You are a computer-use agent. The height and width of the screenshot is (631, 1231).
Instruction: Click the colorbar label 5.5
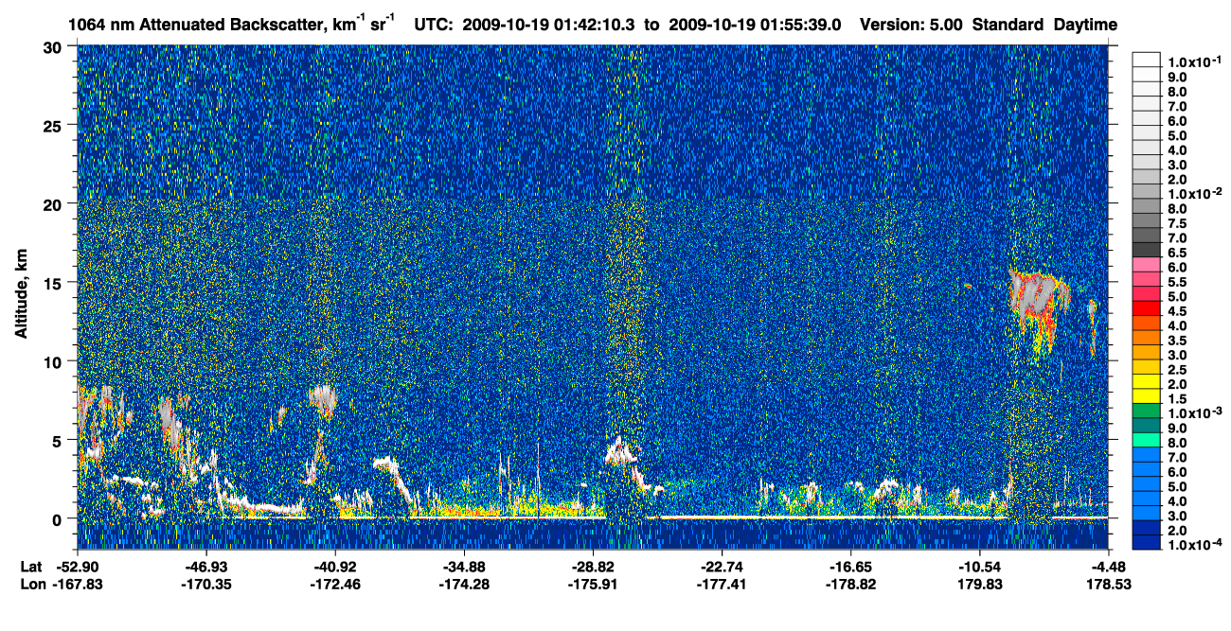point(1177,282)
